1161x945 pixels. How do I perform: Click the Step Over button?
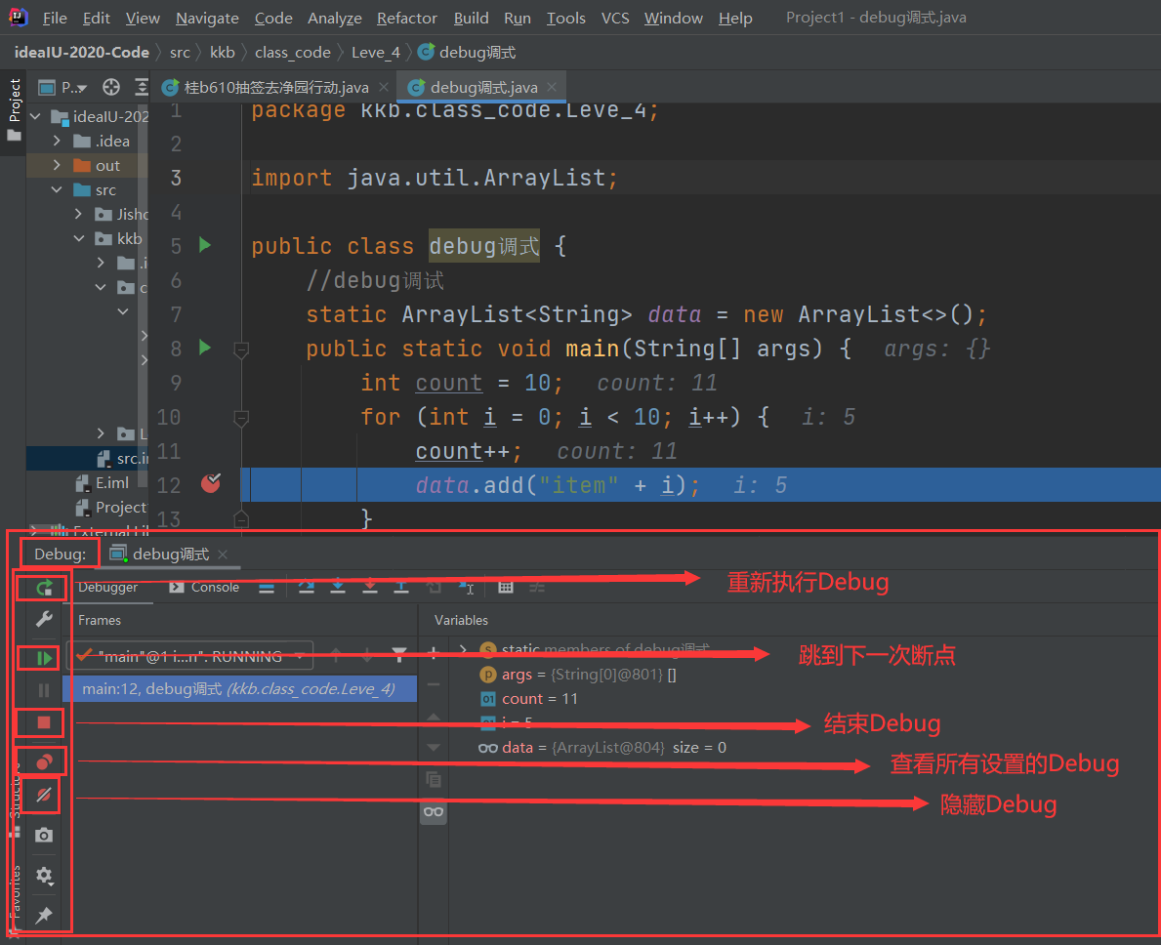[306, 587]
